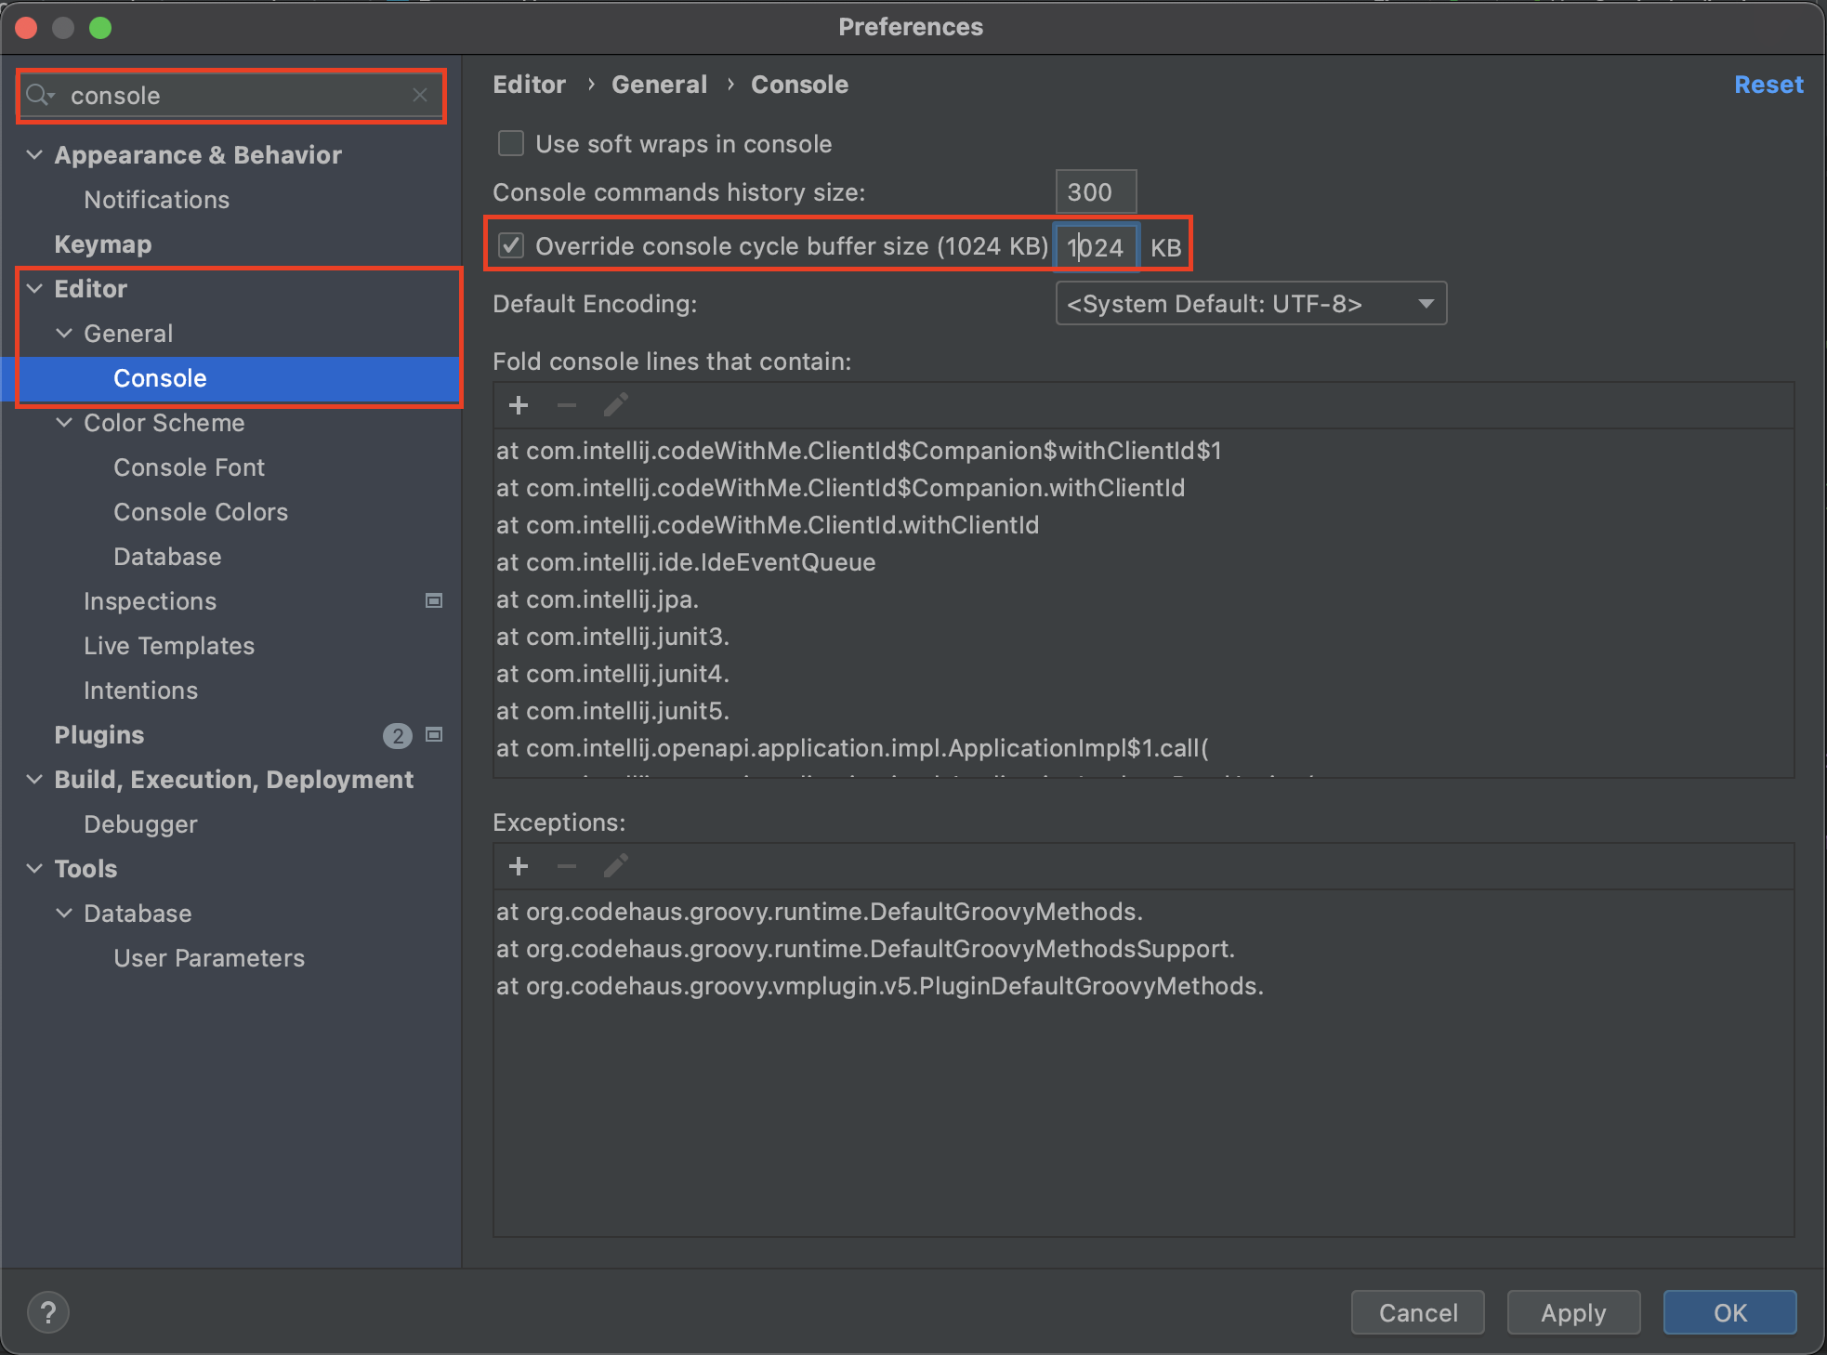The width and height of the screenshot is (1827, 1355).
Task: Collapse the Color Scheme tree node
Action: coord(64,422)
